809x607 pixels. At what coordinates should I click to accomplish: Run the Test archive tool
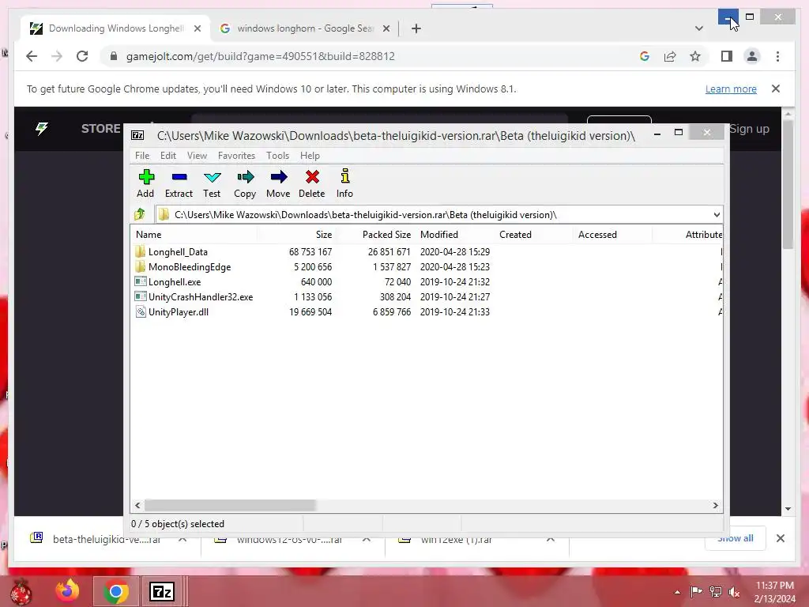click(x=212, y=183)
